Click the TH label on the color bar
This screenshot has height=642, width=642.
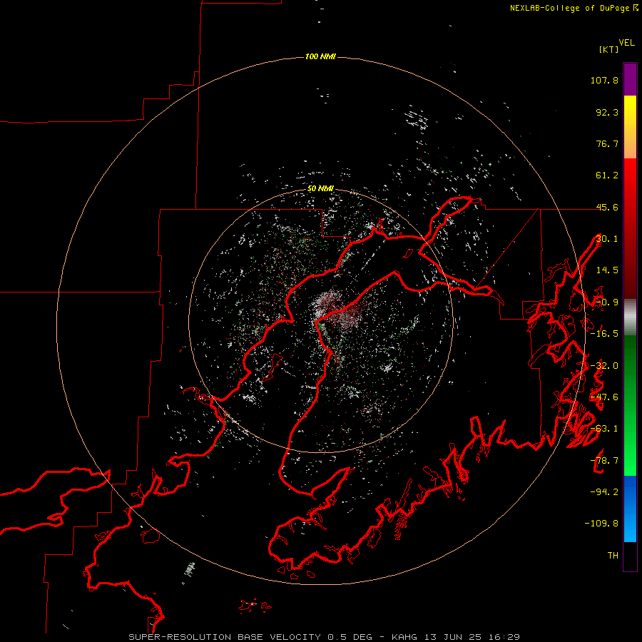tap(613, 555)
